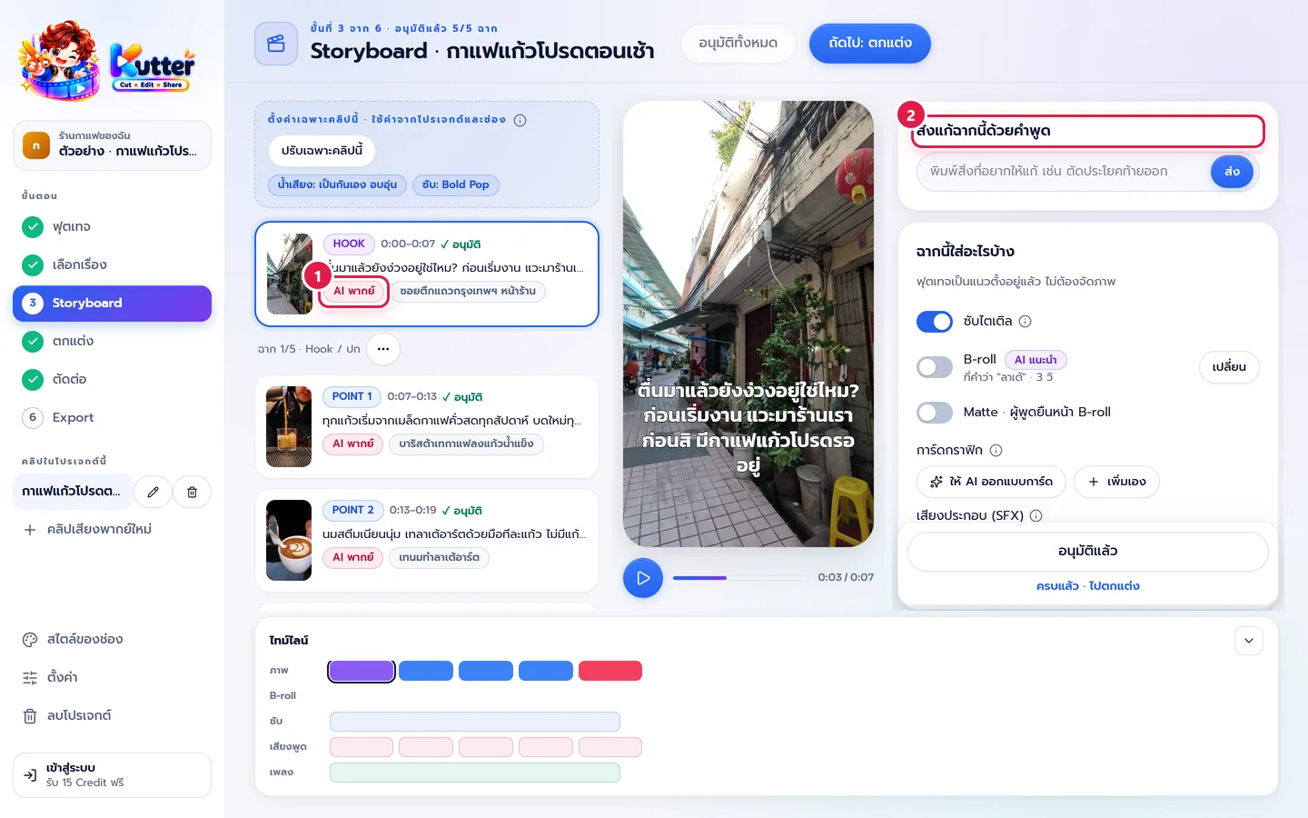Play the video preview
Image resolution: width=1308 pixels, height=818 pixels.
(643, 578)
